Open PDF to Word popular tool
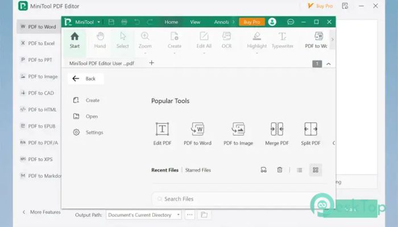Viewport: 398px width, 227px height. 197,134
